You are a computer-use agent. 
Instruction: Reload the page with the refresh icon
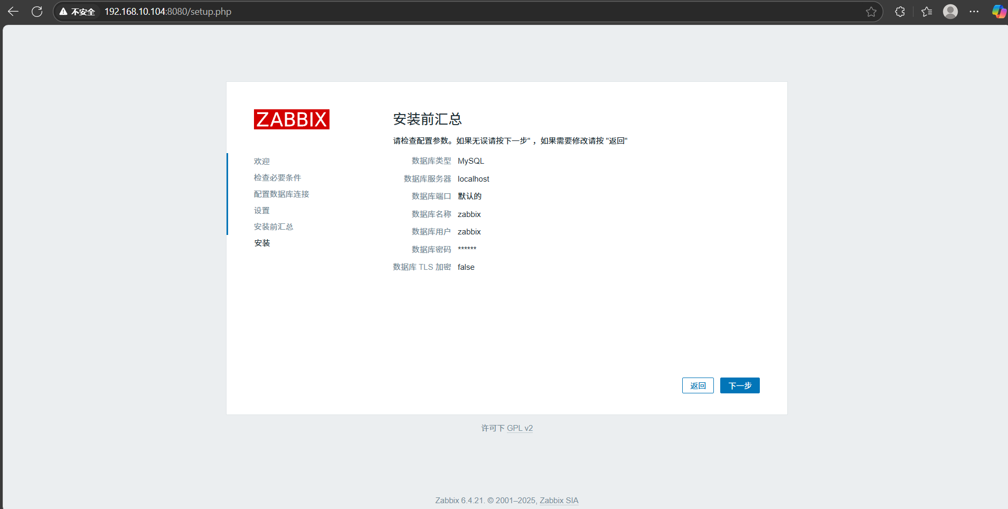(37, 12)
